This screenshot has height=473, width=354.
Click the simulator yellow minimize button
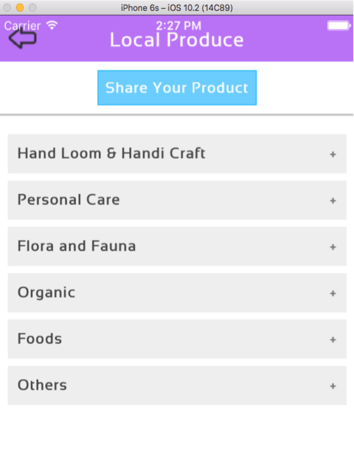[x=20, y=7]
